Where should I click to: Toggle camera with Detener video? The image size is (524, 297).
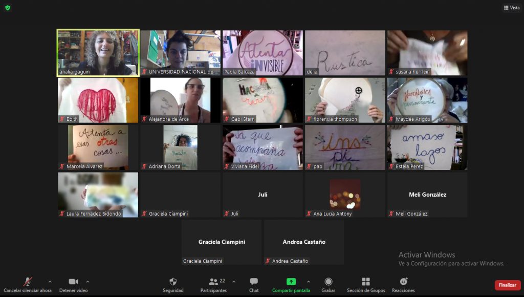(73, 282)
